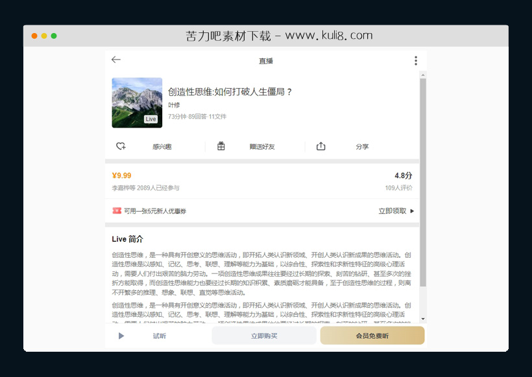This screenshot has height=377, width=532.
Task: Open the three-dot overflow menu icon
Action: click(416, 60)
